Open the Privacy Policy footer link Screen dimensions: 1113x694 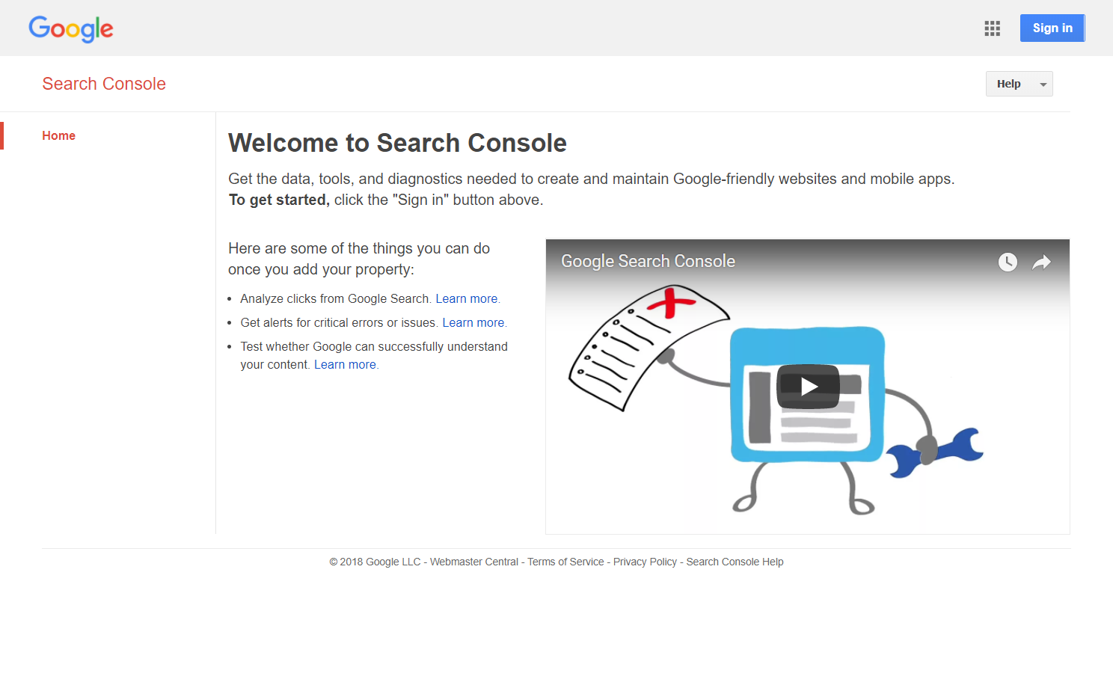point(645,562)
